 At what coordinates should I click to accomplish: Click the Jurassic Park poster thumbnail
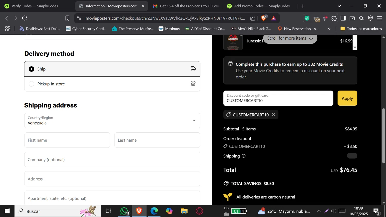233,42
